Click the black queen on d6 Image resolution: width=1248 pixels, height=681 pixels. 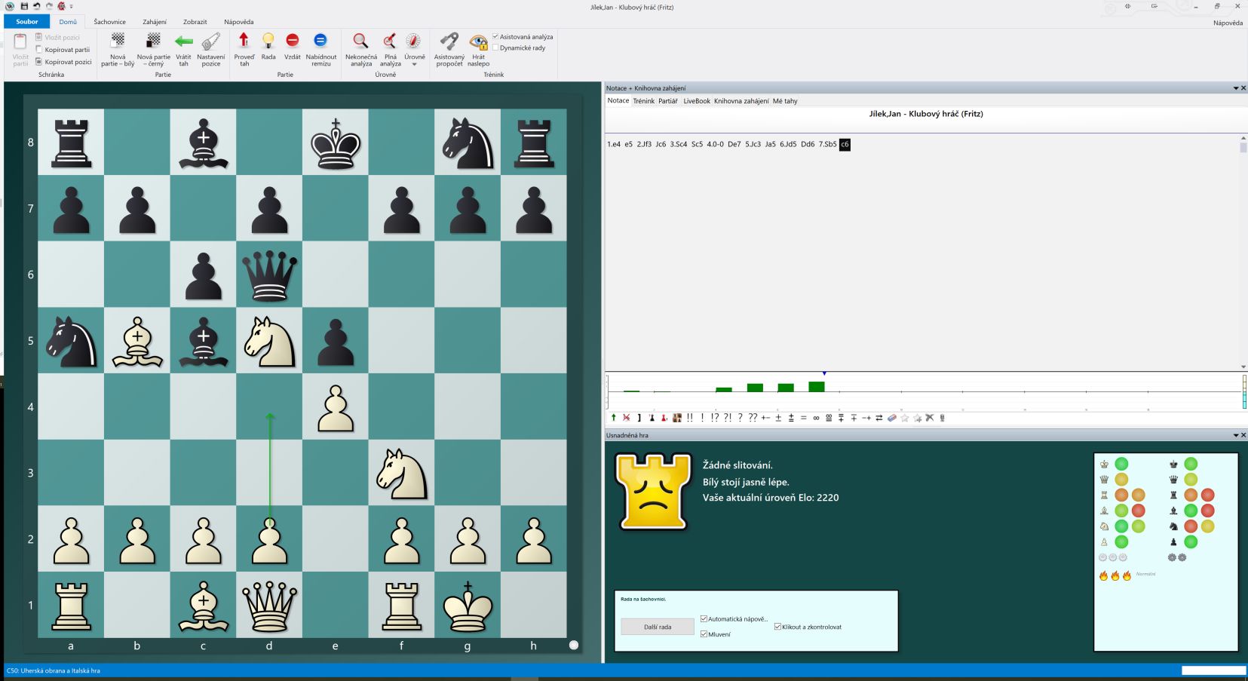tap(269, 275)
